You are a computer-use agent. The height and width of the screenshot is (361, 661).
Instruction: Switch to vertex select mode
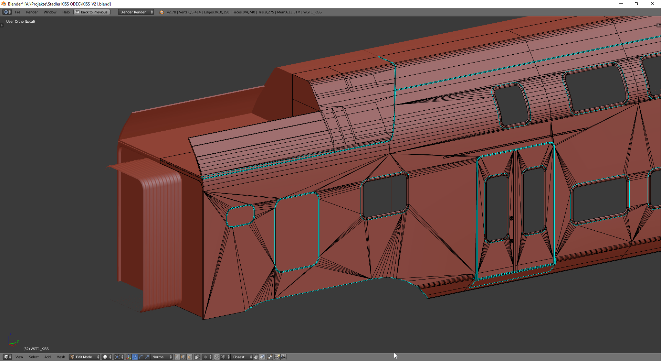pos(177,357)
